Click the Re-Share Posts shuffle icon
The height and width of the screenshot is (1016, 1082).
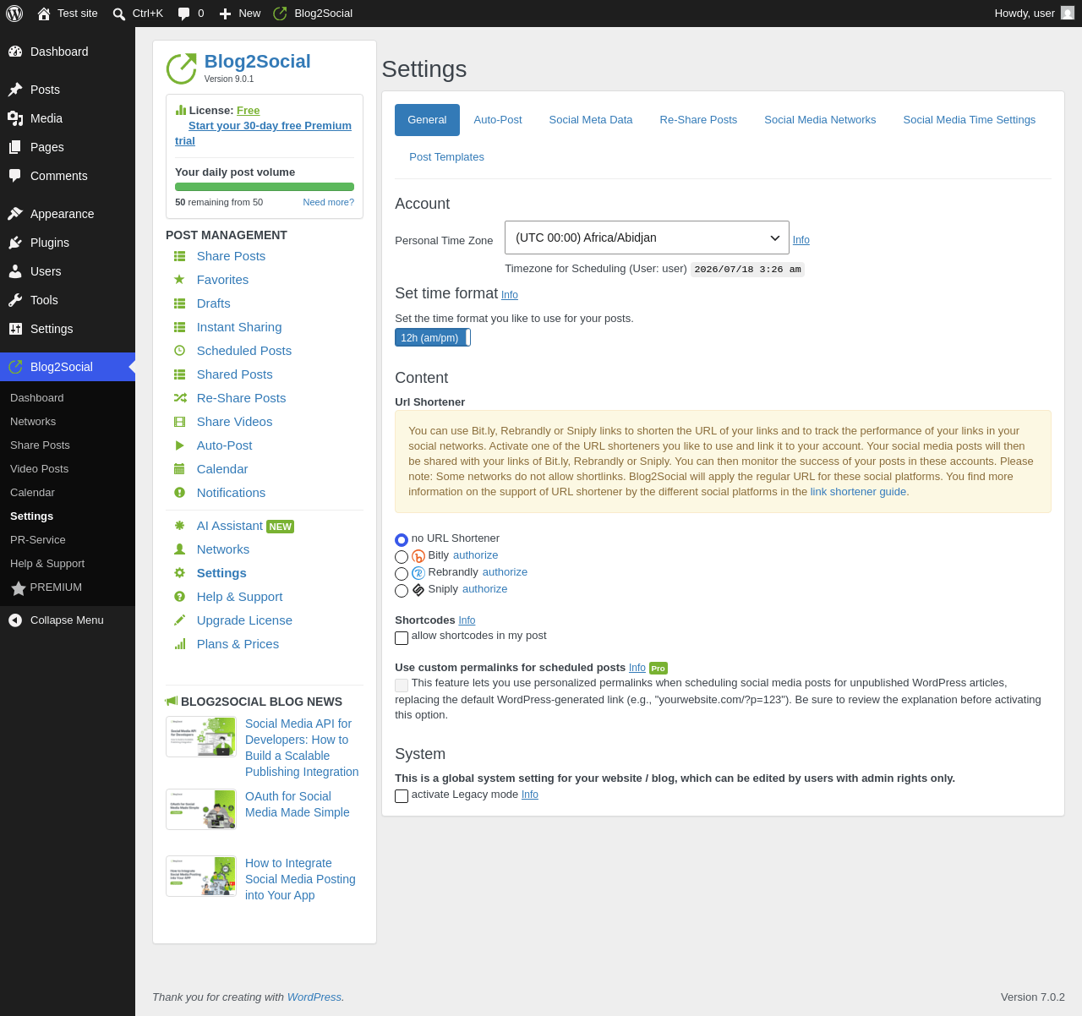[x=179, y=398]
